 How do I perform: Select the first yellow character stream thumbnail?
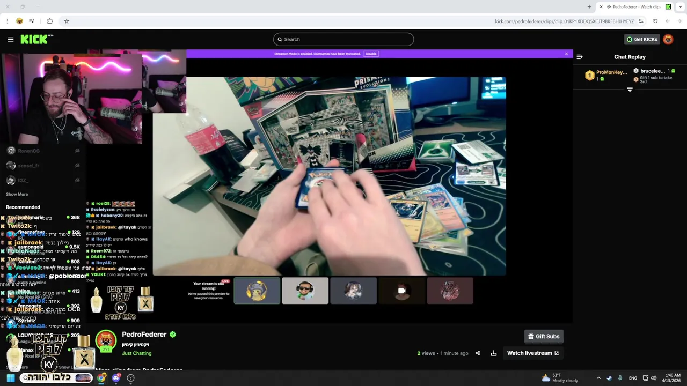point(257,291)
